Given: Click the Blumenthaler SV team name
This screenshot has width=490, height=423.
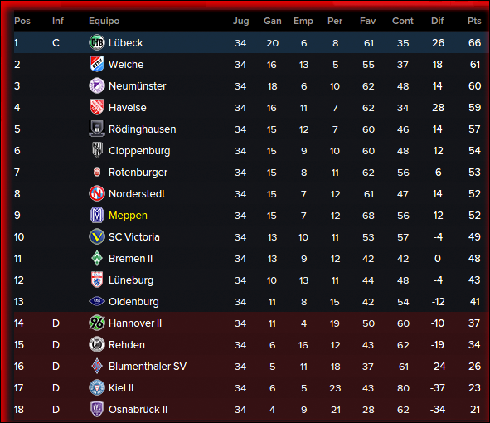Looking at the screenshot, I should [x=148, y=366].
